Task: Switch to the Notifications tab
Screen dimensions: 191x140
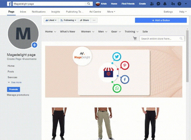Action: pos(39,12)
